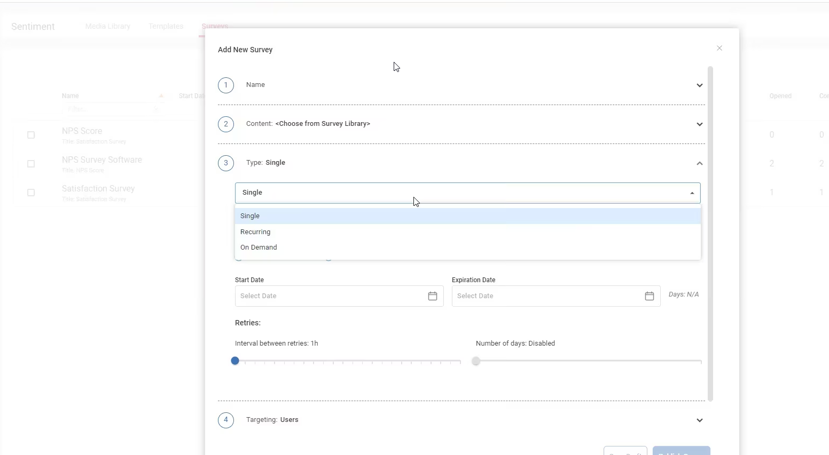Click the Number of days slider handle

476,361
